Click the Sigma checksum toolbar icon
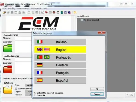136x102 pixels. tap(58, 12)
